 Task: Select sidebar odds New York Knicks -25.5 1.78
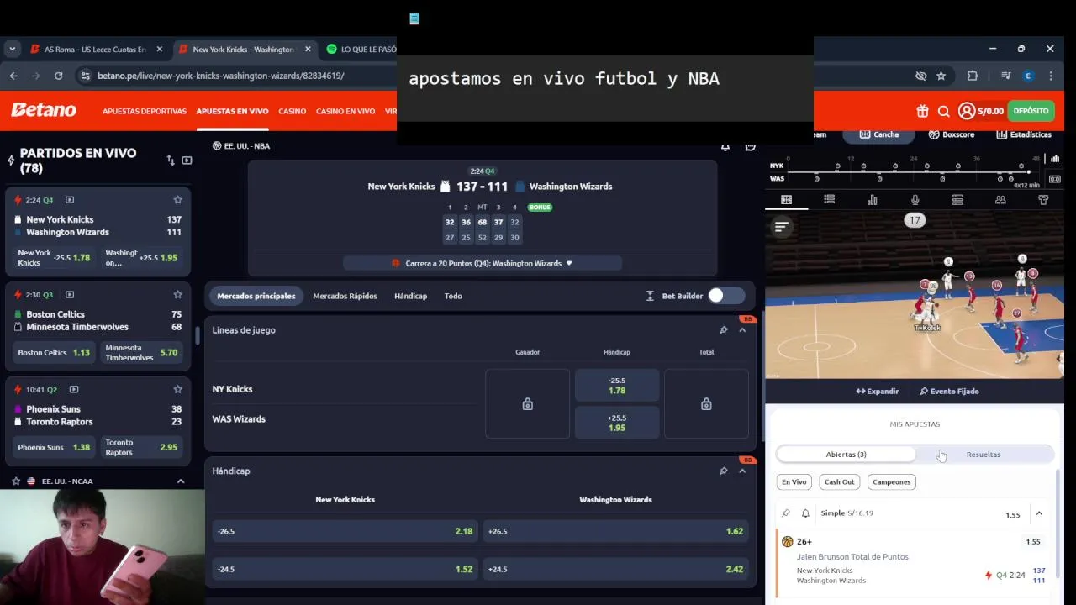click(54, 258)
